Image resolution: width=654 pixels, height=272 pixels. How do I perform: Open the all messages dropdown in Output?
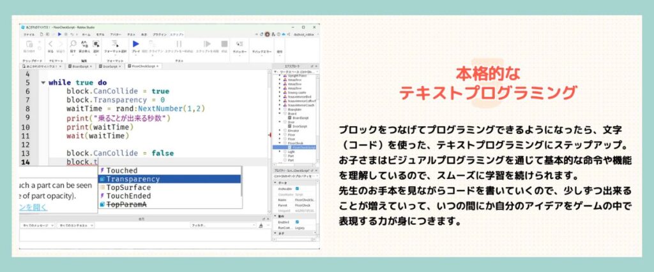coord(37,225)
